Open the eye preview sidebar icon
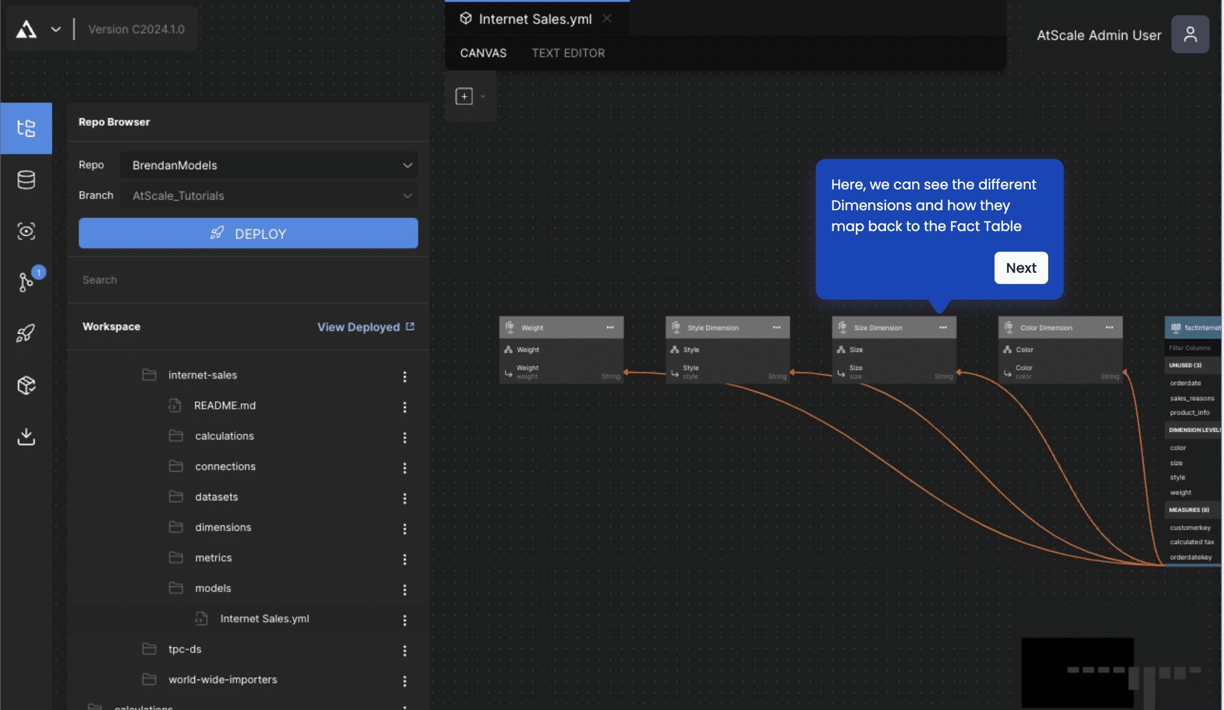Screen dimensions: 1224x710 [26, 231]
